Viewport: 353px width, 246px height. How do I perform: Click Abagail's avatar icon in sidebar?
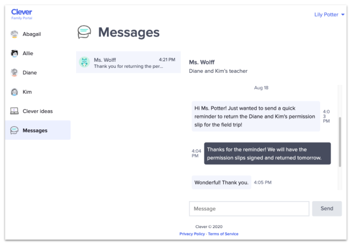[14, 34]
